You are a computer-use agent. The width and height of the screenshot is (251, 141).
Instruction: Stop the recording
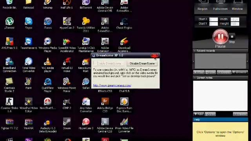232,36
